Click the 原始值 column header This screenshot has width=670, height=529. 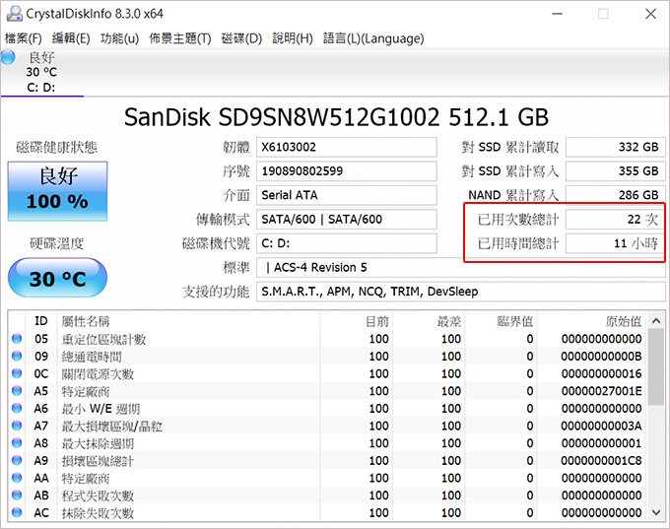click(x=593, y=321)
